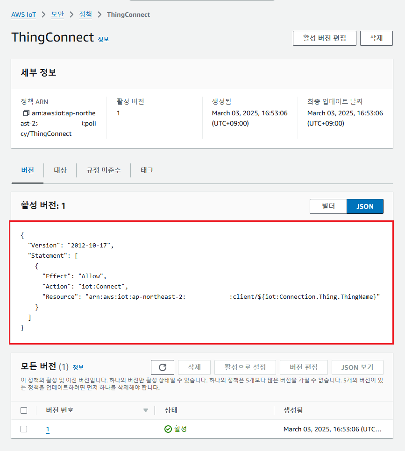The height and width of the screenshot is (451, 405).
Task: Navigate to 보안 in breadcrumb
Action: [57, 14]
